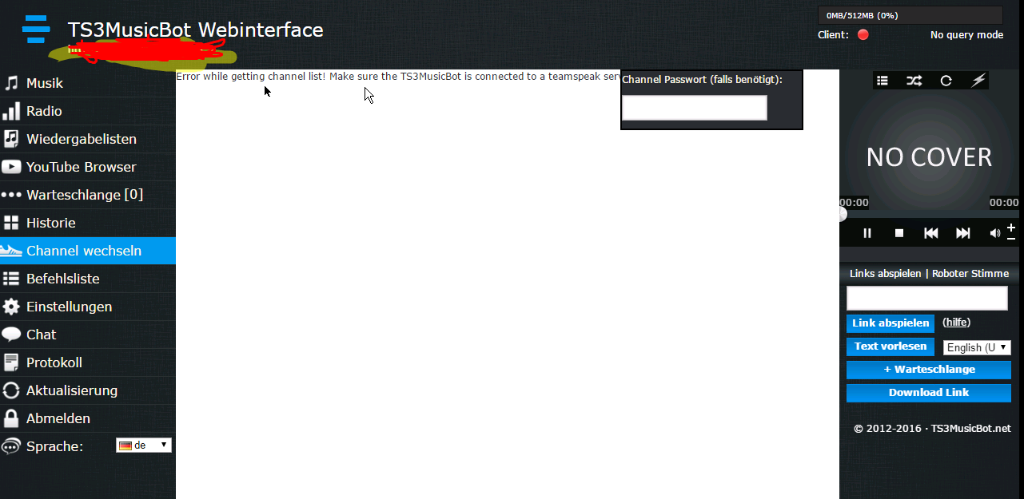The image size is (1024, 499).
Task: Skip to the next track
Action: [x=963, y=233]
